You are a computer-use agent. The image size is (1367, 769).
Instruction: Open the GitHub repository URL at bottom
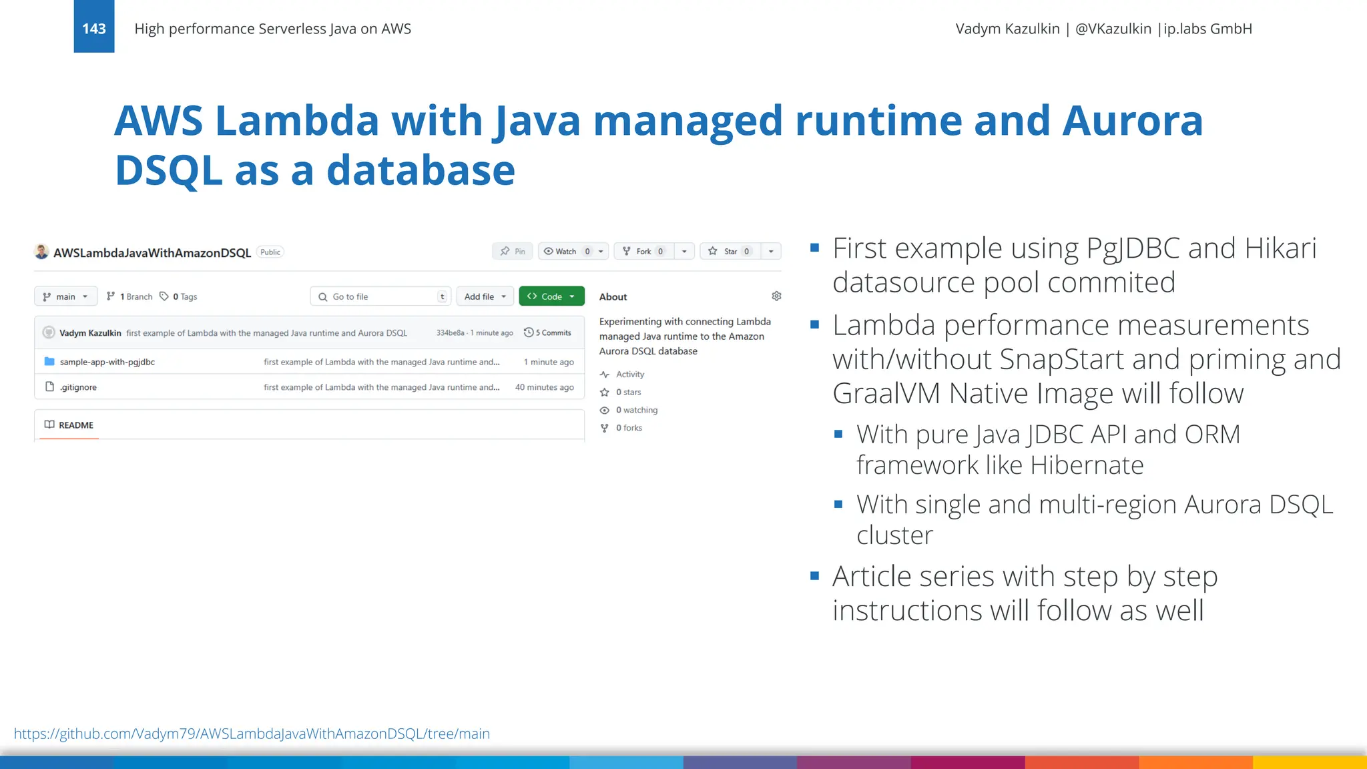tap(252, 734)
